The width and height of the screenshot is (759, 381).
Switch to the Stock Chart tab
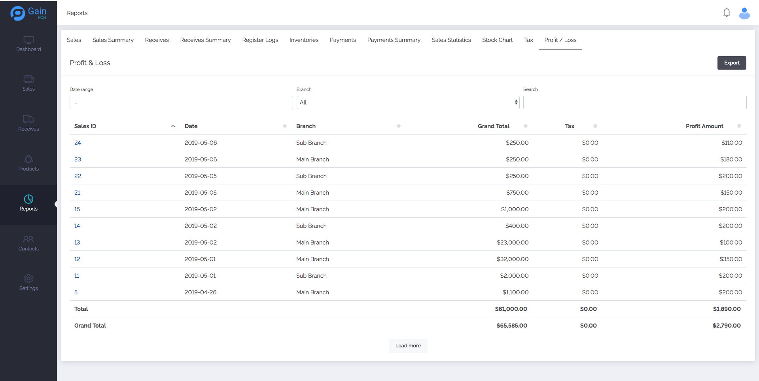[497, 40]
